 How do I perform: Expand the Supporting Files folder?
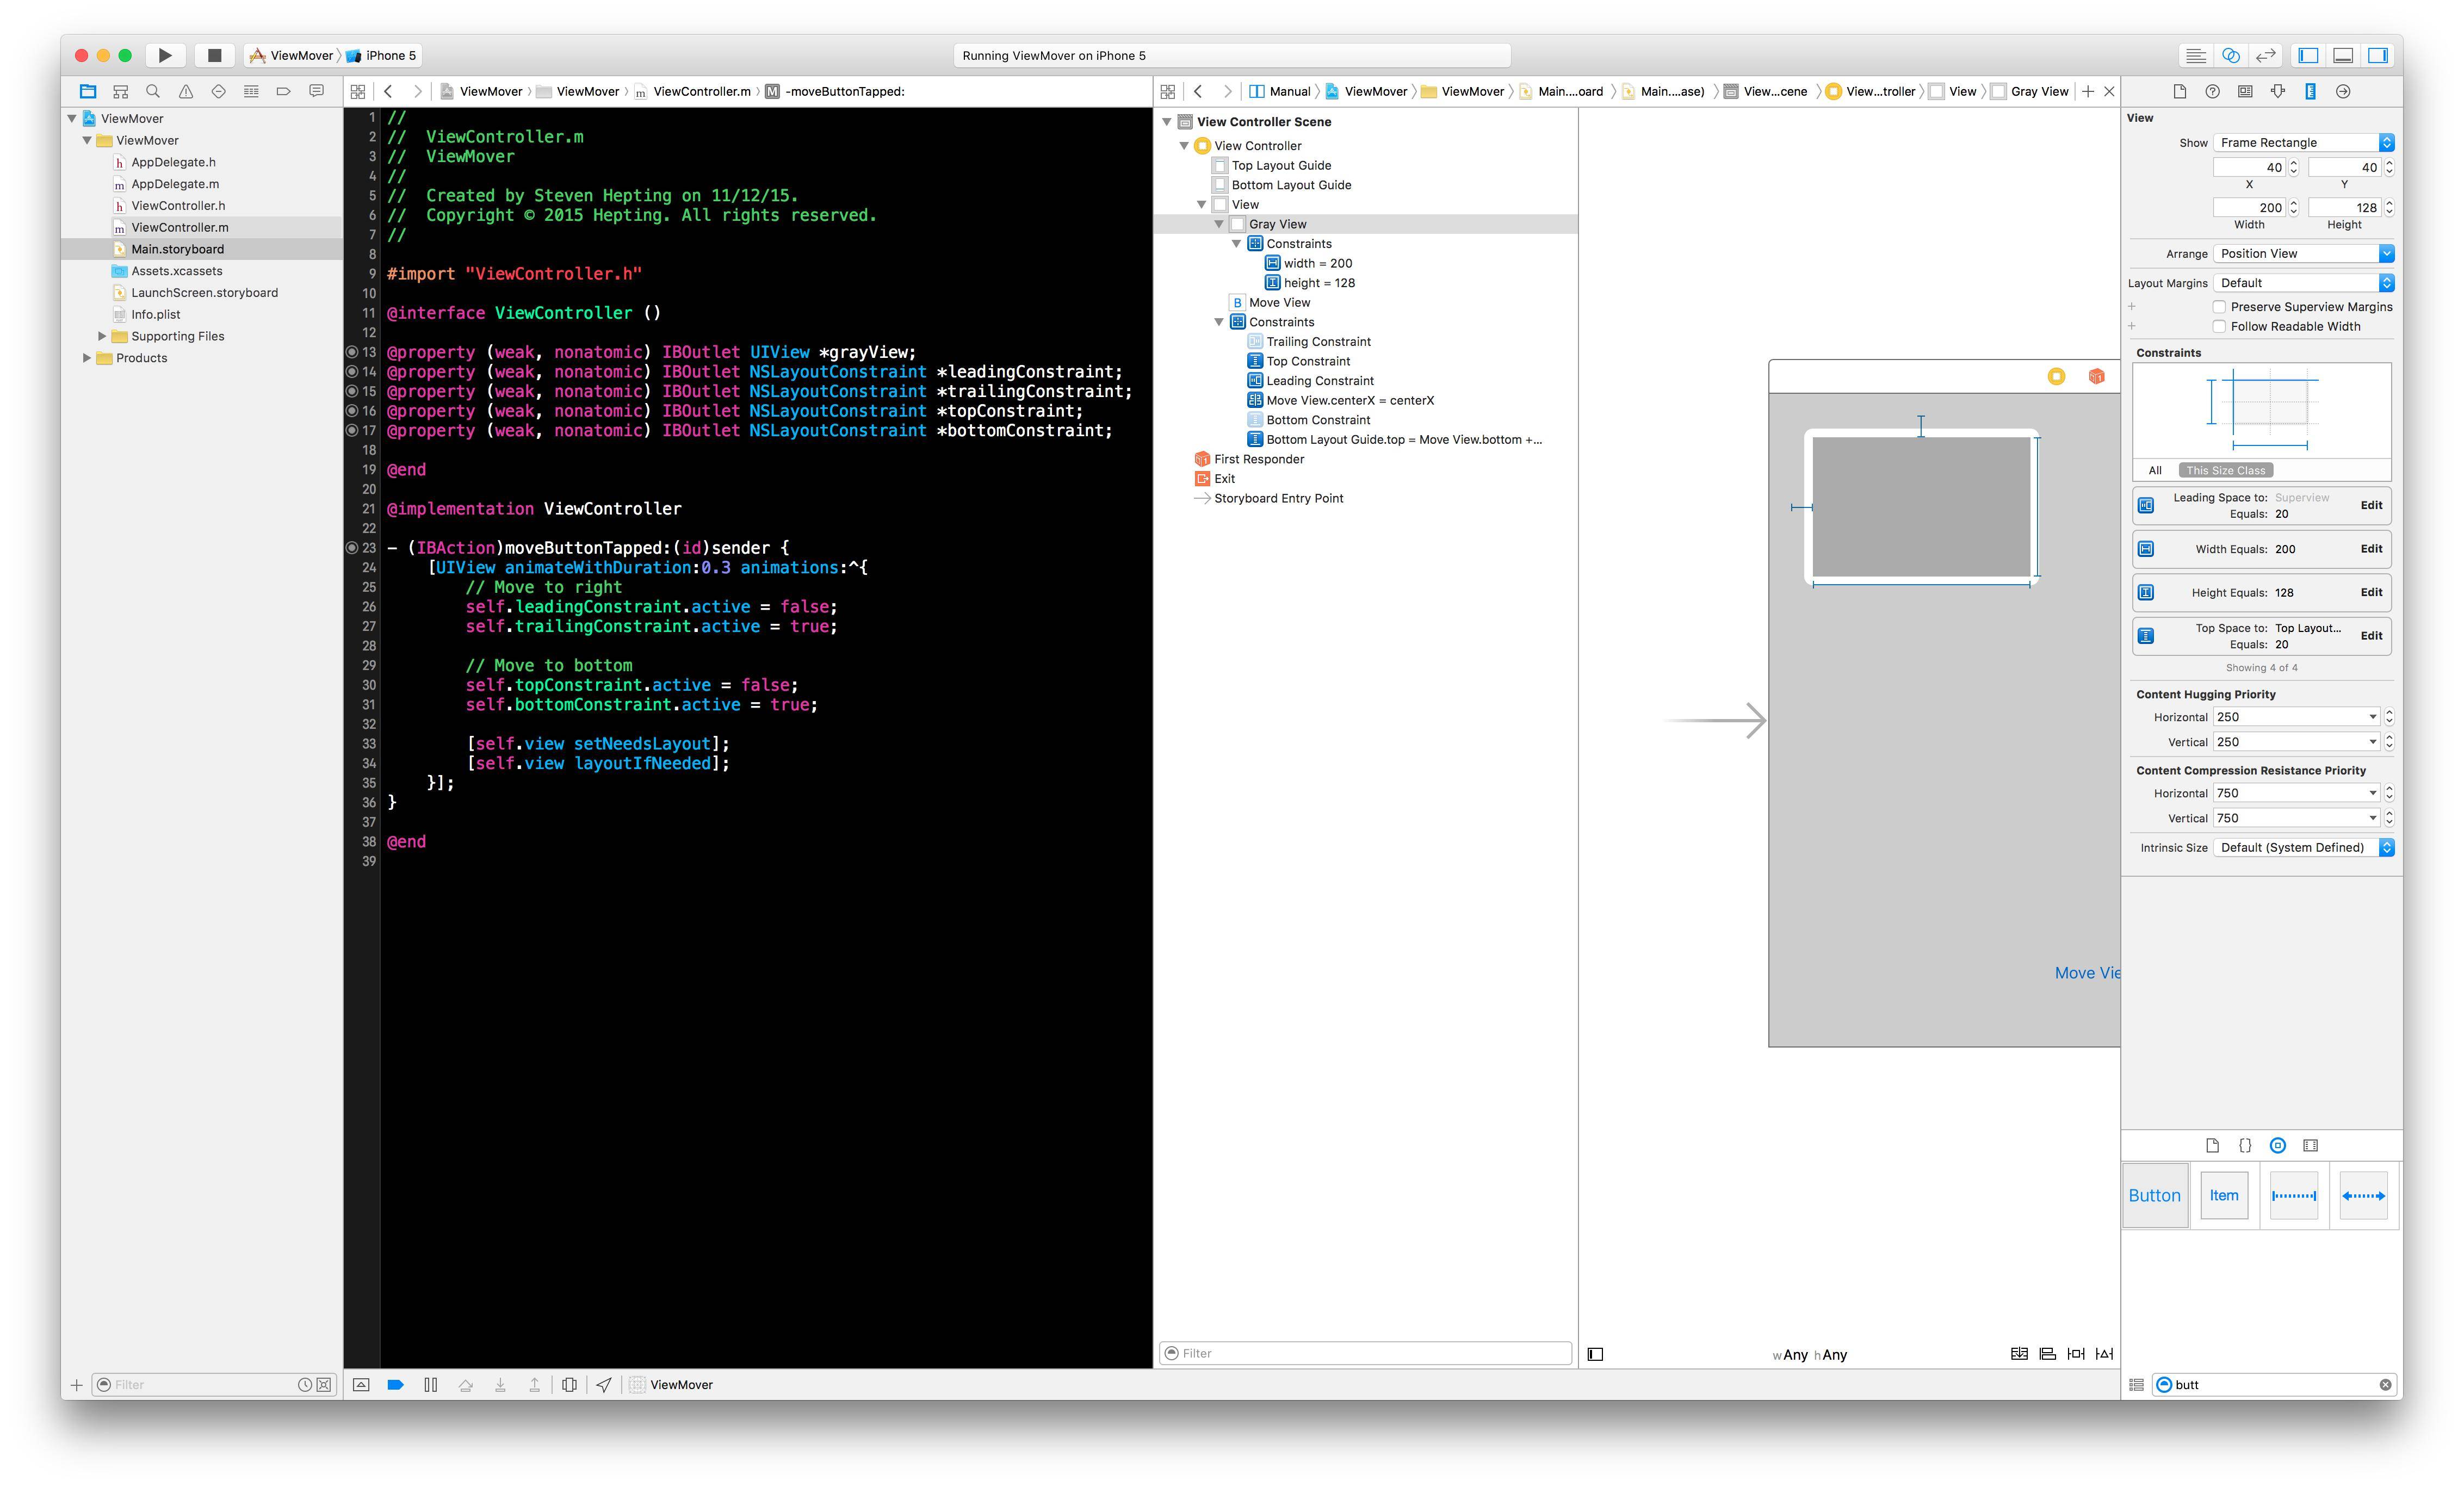click(102, 336)
